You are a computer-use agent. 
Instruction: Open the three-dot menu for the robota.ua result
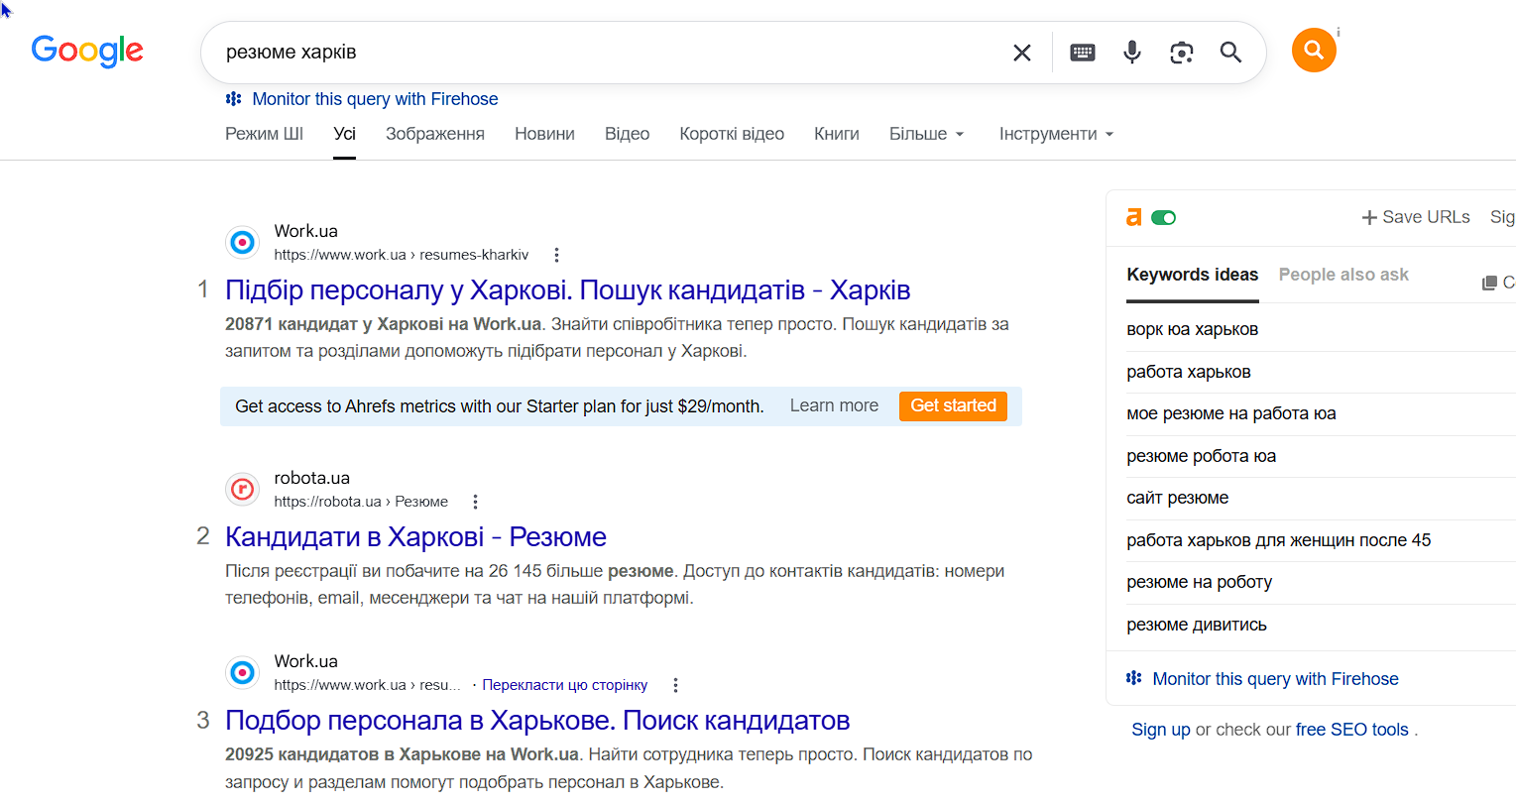[475, 502]
